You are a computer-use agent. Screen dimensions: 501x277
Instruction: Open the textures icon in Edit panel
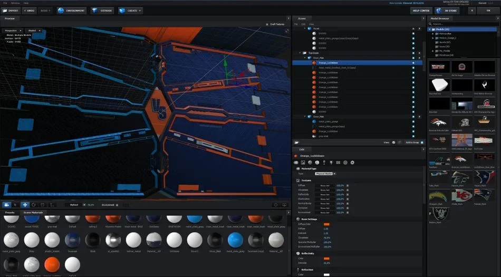tap(303, 163)
